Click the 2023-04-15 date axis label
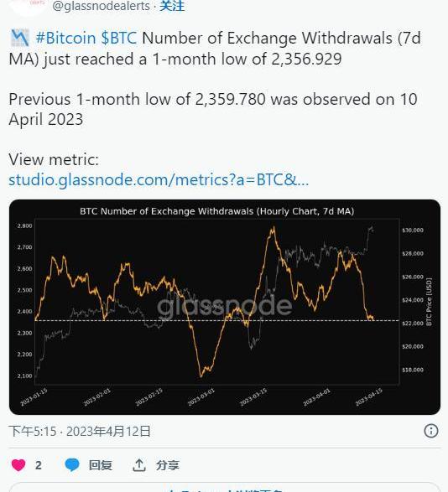This screenshot has height=492, width=448. 369,396
